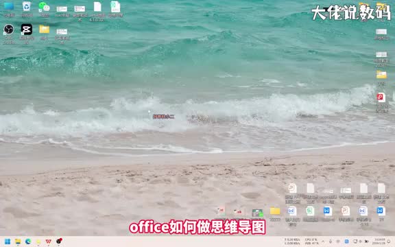
Task: Open WPS Office from the taskbar
Action: (x=49, y=242)
